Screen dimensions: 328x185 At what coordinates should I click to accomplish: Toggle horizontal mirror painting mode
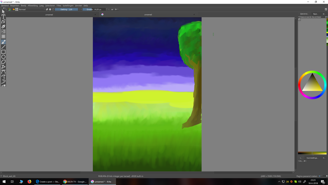click(112, 9)
